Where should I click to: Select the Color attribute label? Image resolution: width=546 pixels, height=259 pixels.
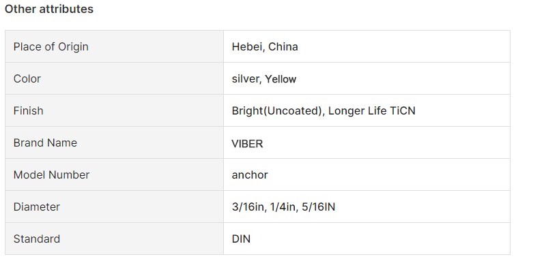(27, 78)
